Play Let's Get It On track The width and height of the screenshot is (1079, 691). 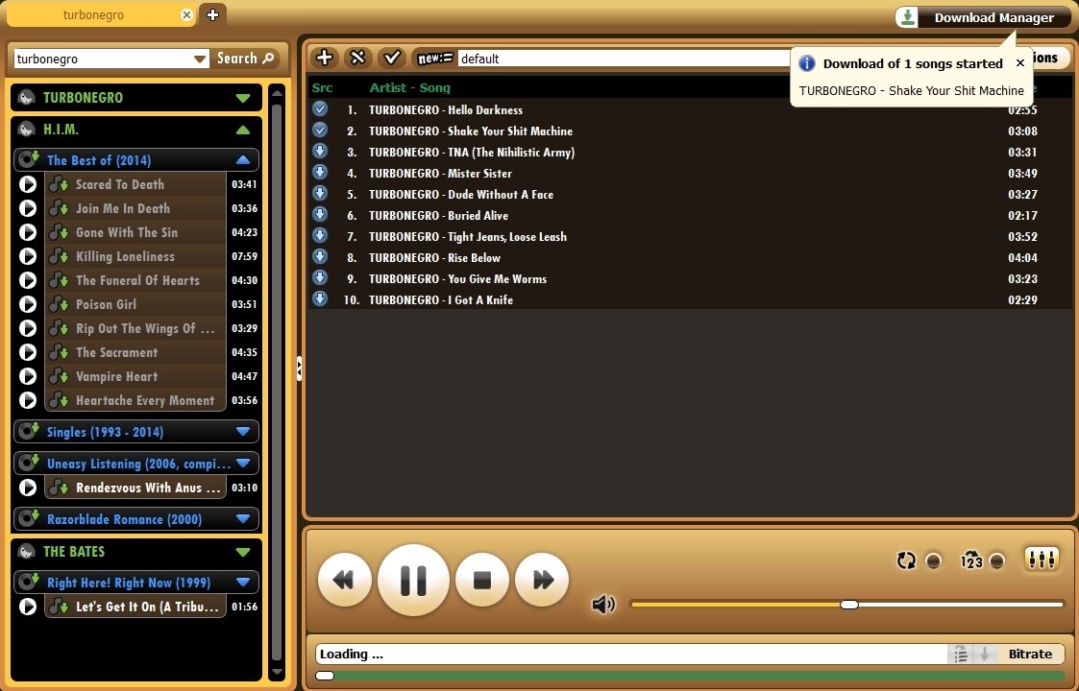tap(28, 607)
